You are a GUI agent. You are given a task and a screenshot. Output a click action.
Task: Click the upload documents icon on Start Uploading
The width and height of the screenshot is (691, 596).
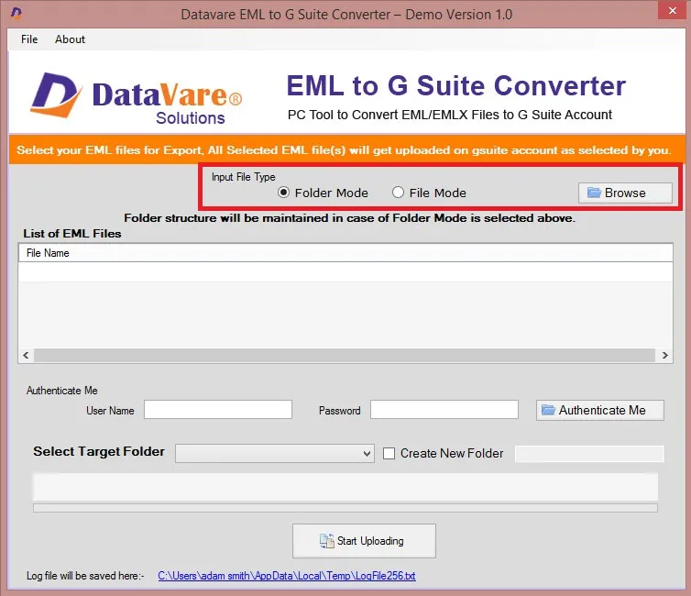pos(326,541)
